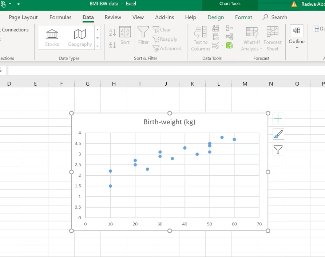Click Text to Columns
The width and height of the screenshot is (325, 257).
201,39
